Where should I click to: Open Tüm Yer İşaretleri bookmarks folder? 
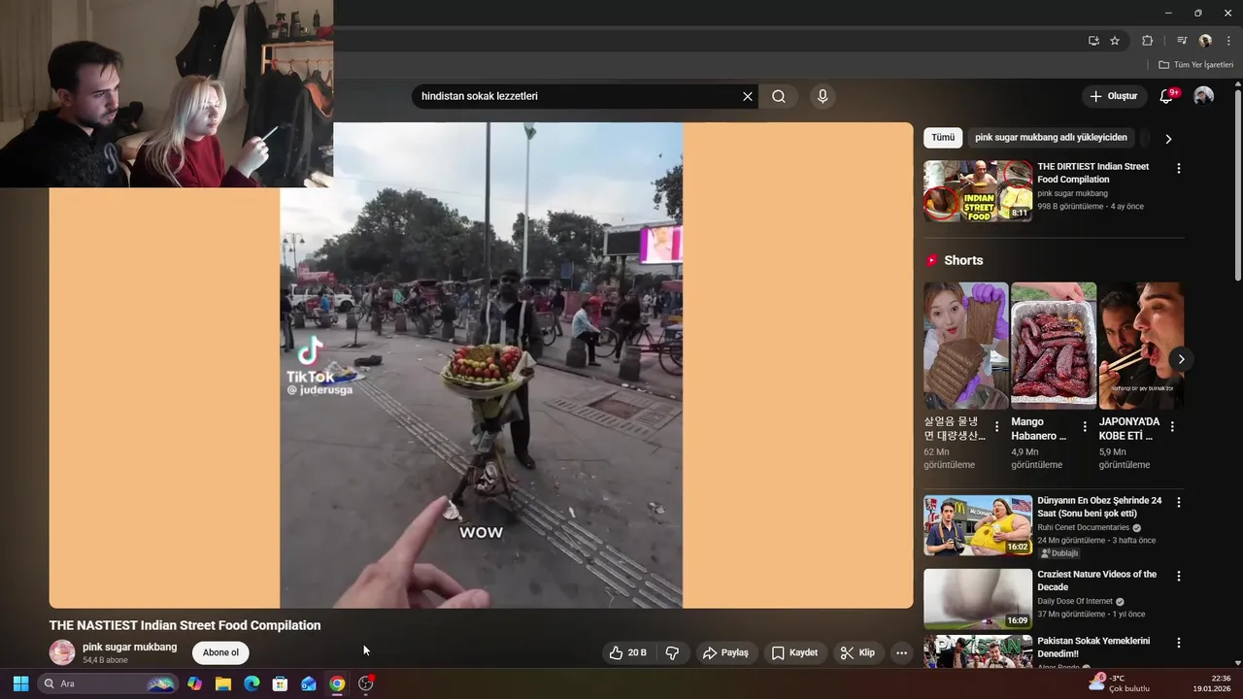pyautogui.click(x=1195, y=65)
